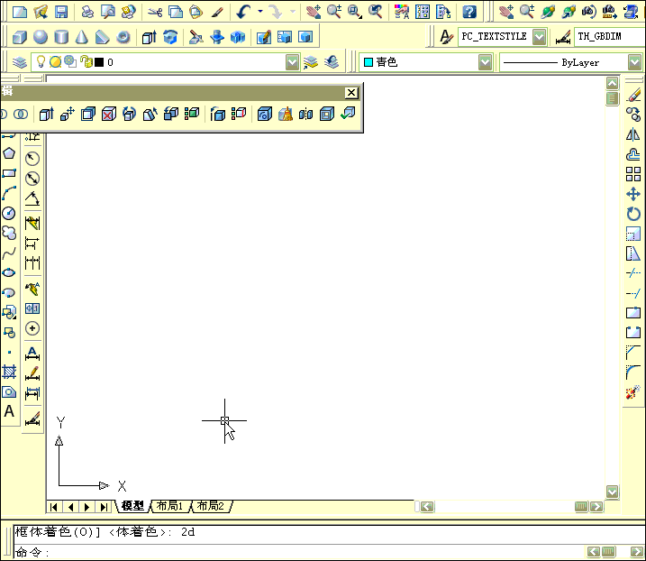
Task: Switch to the 布局1 tab
Action: [x=169, y=506]
